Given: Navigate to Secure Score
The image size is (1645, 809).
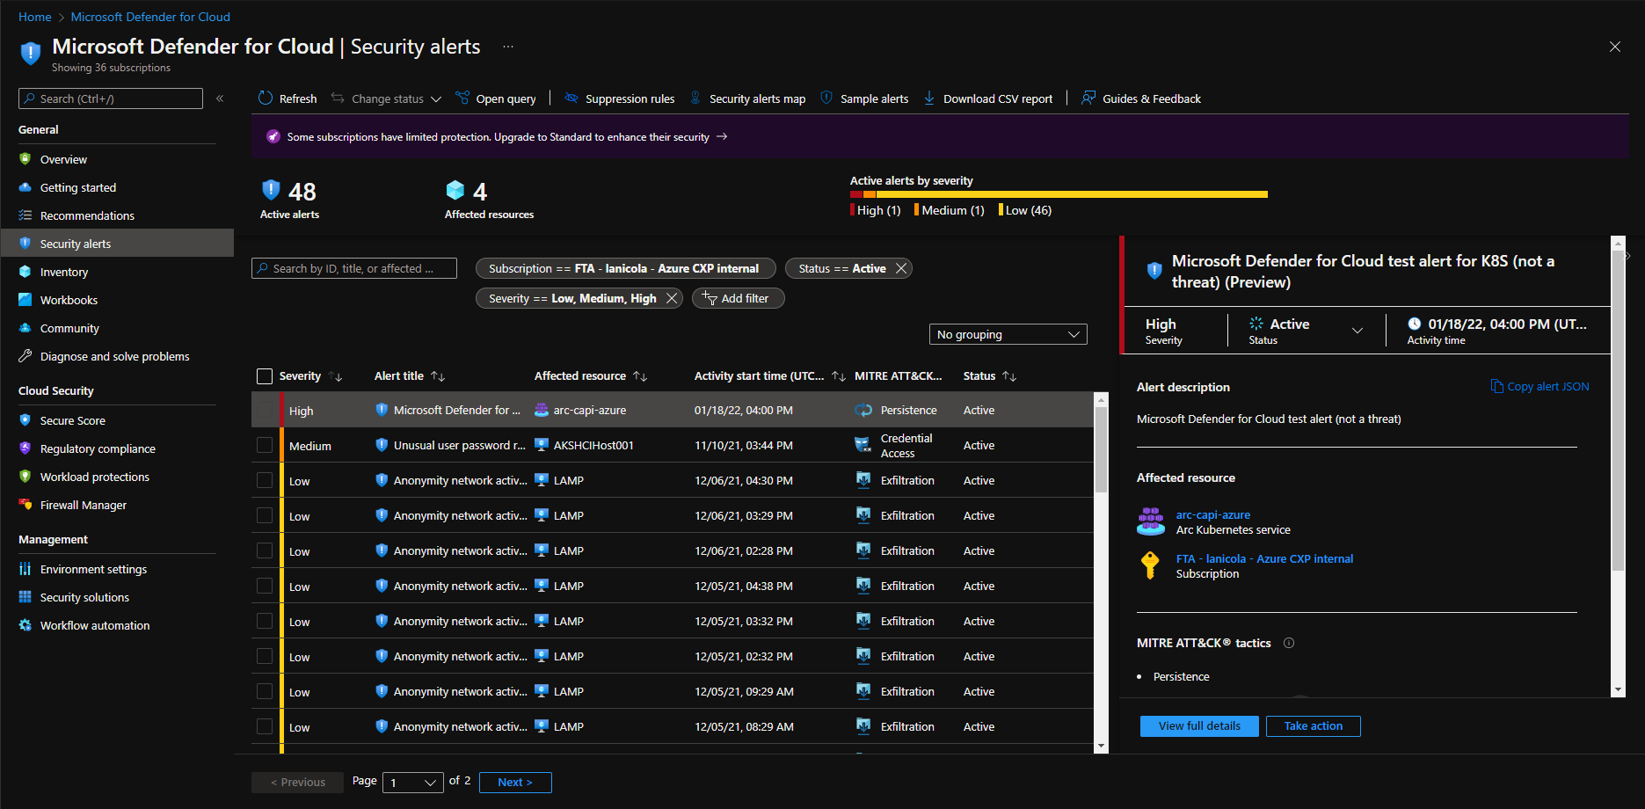Looking at the screenshot, I should (x=72, y=420).
